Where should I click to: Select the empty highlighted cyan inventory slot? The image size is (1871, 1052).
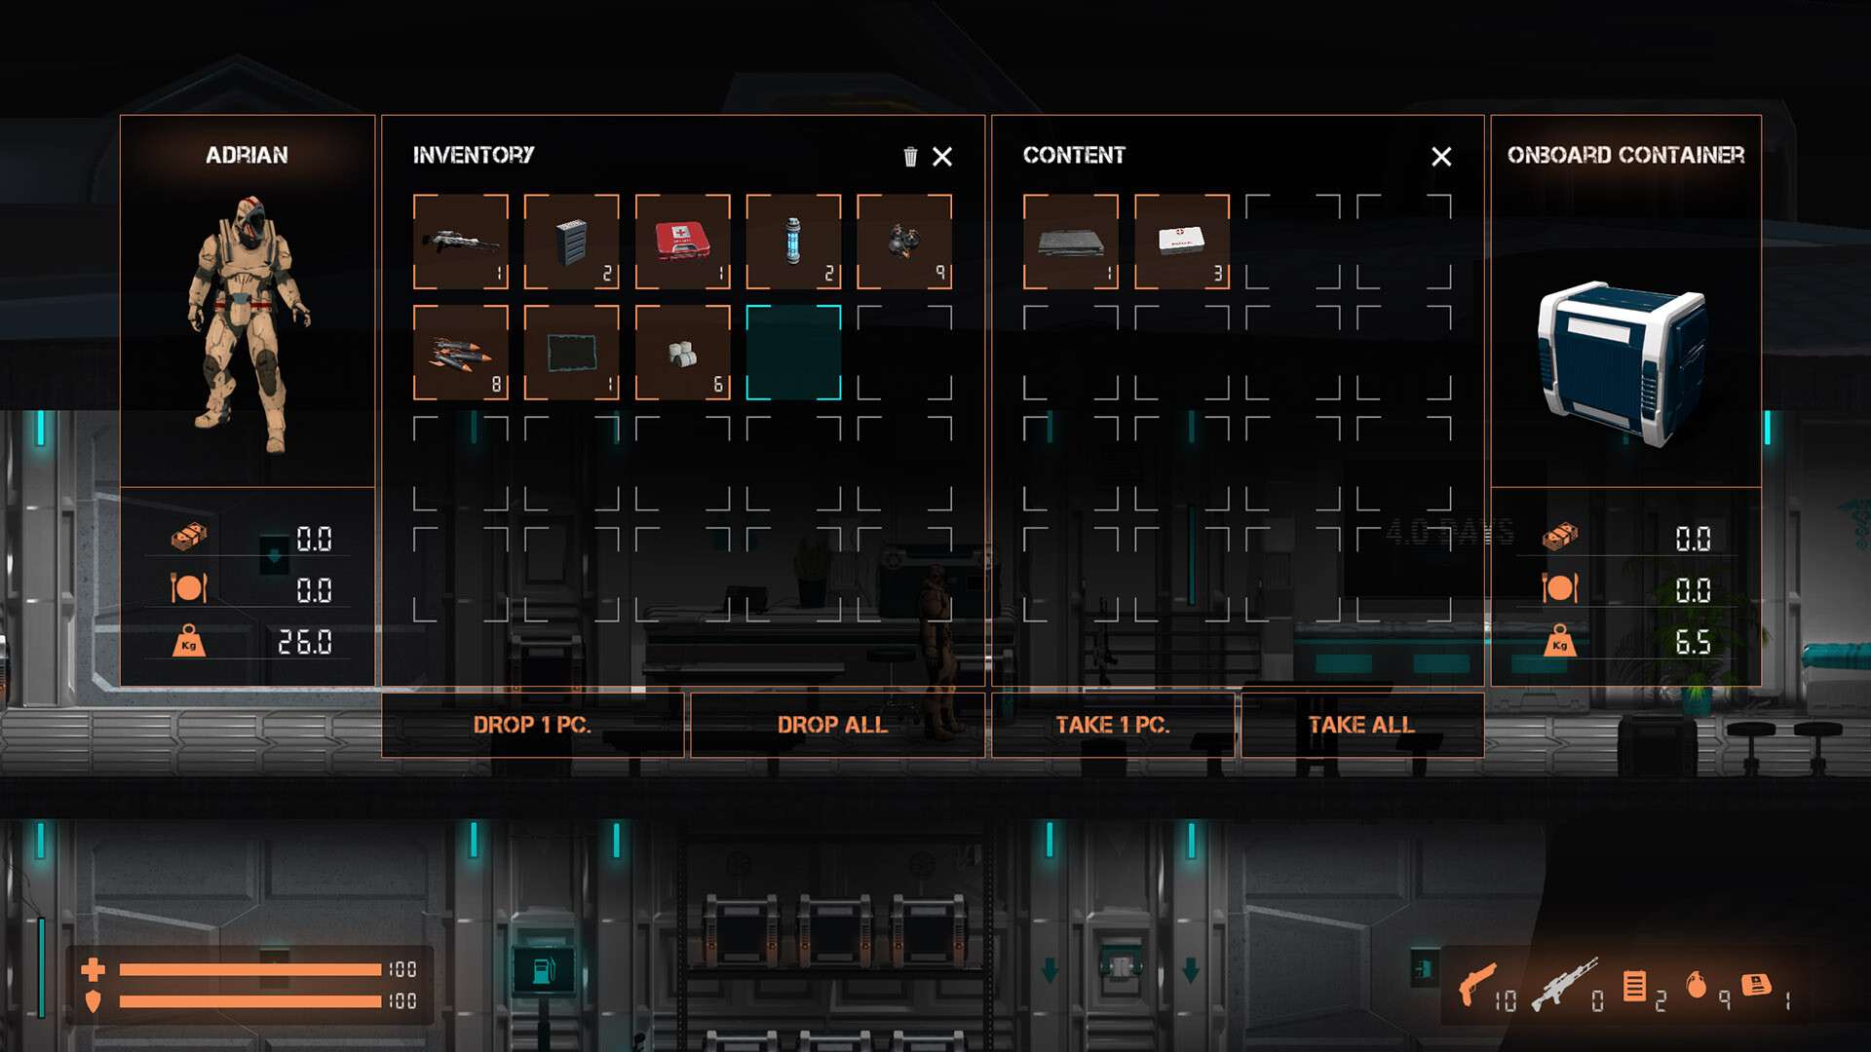(x=794, y=353)
